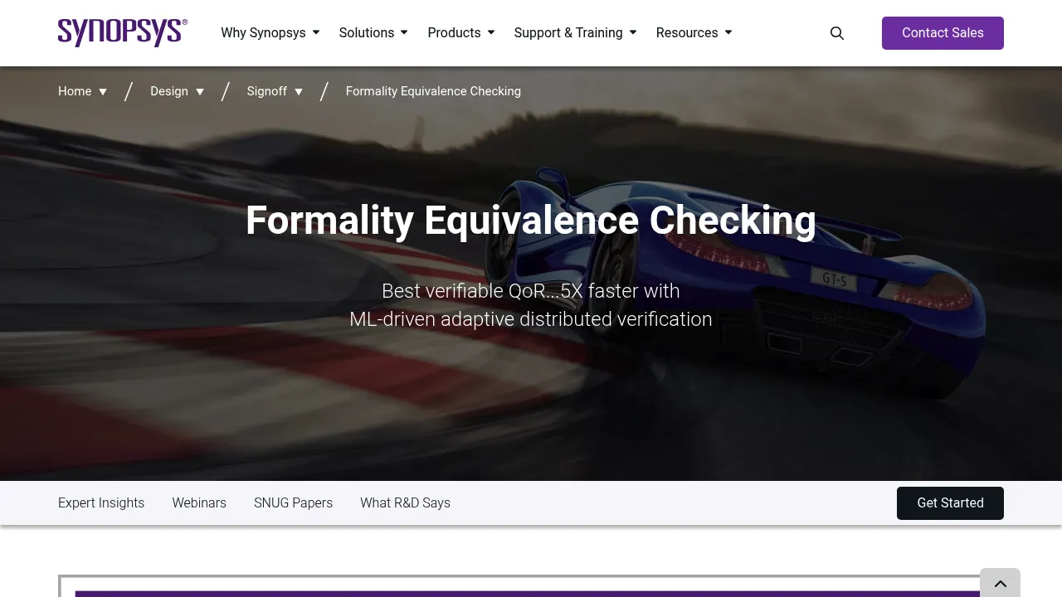Click the ML-driven adaptive distributed verification text

tap(531, 319)
